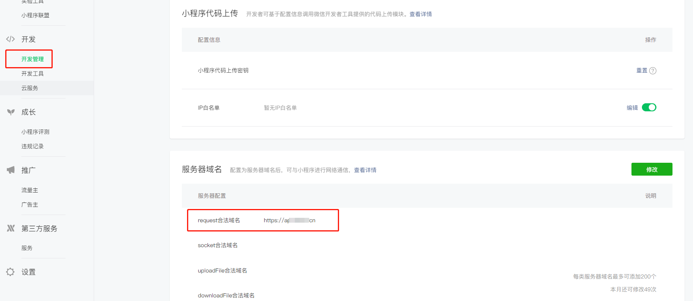Click the 操作 column header
Viewport: 693px width, 301px height.
coord(651,40)
